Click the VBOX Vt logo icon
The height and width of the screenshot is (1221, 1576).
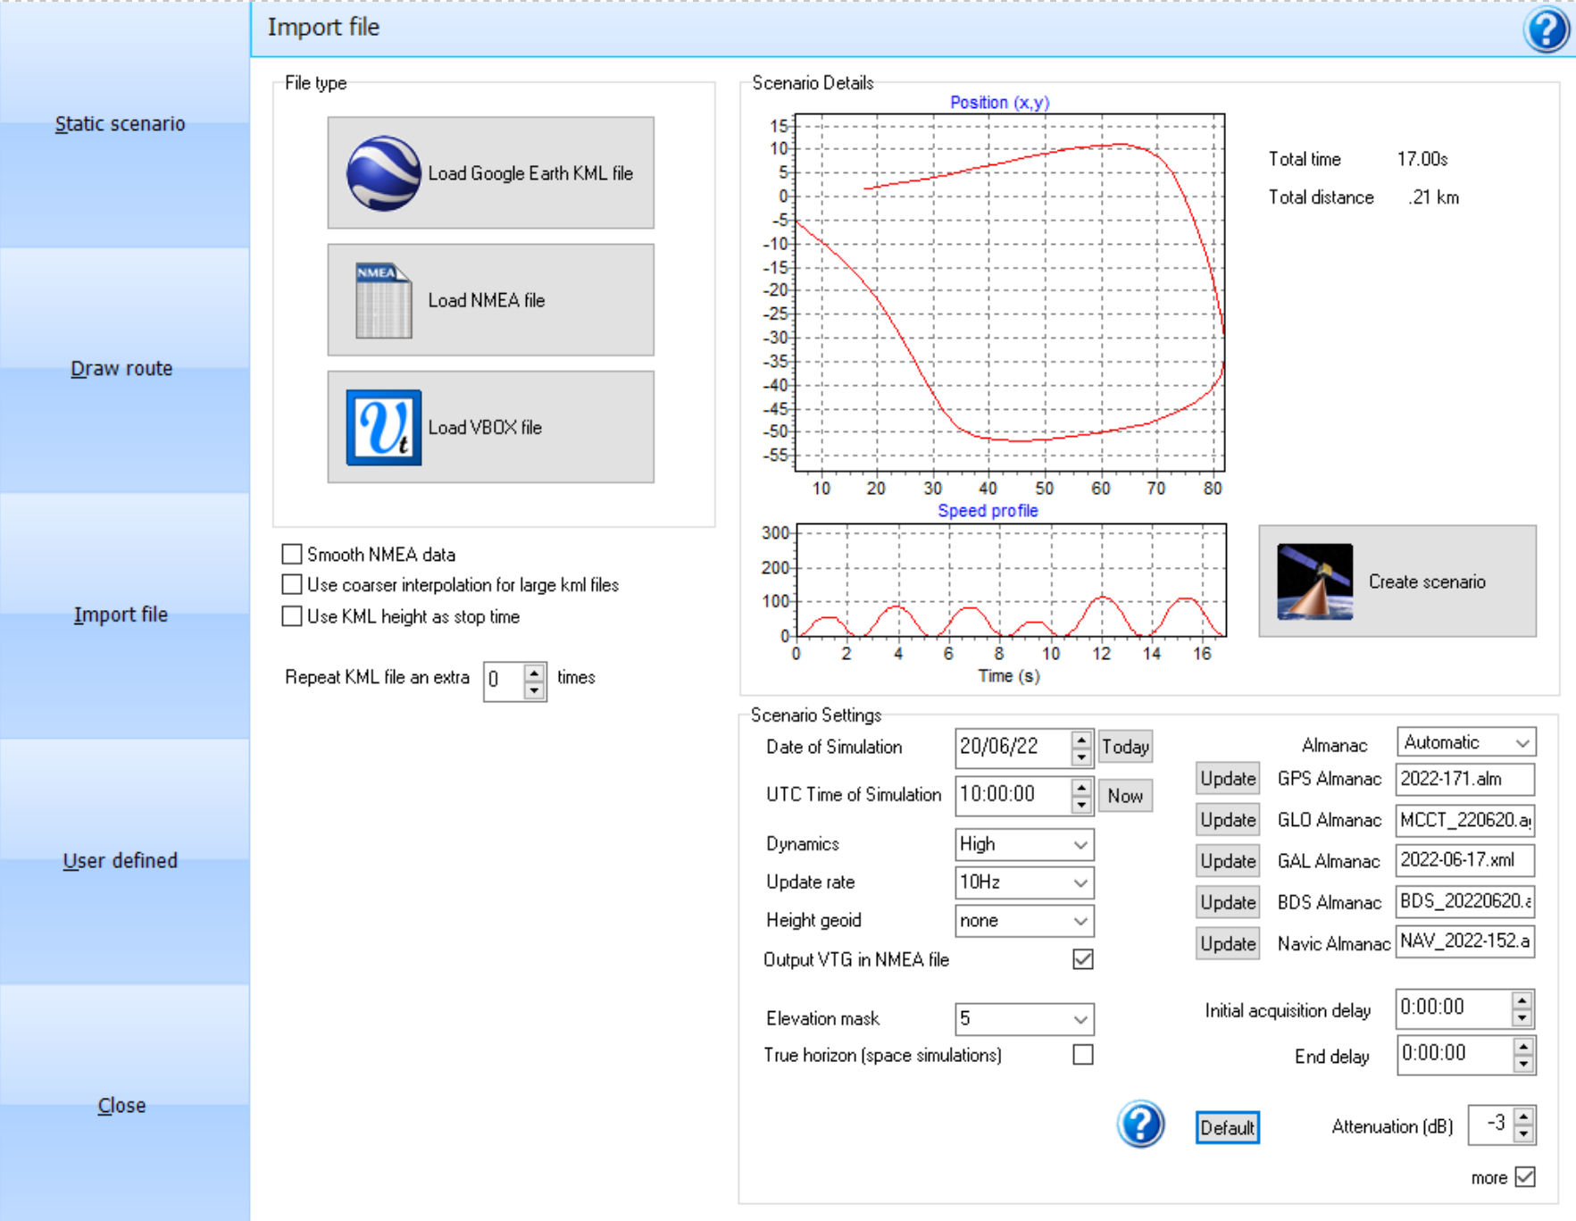coord(383,427)
